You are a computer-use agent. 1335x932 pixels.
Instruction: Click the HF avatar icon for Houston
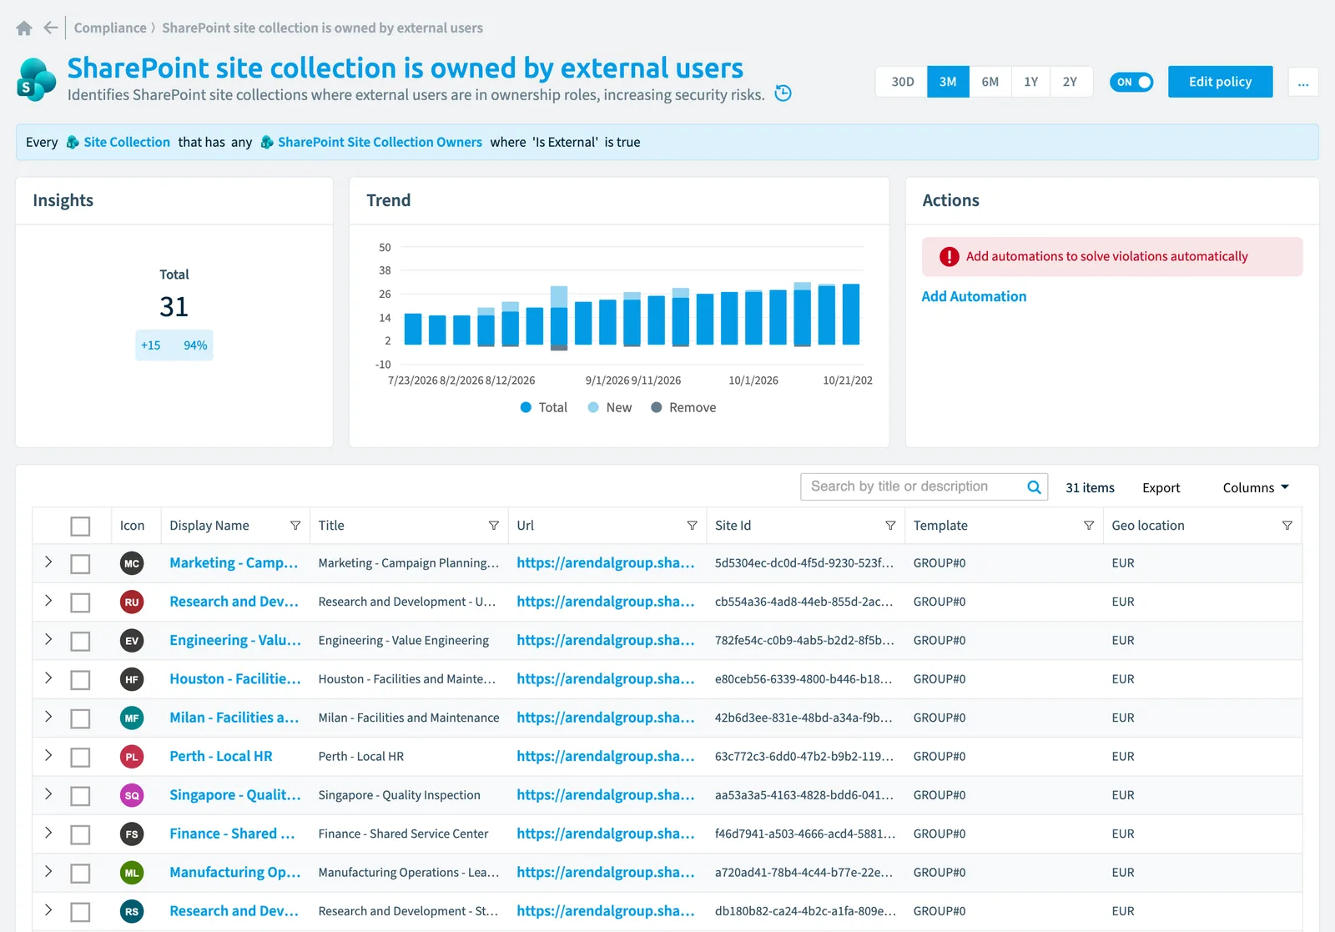[x=132, y=680]
